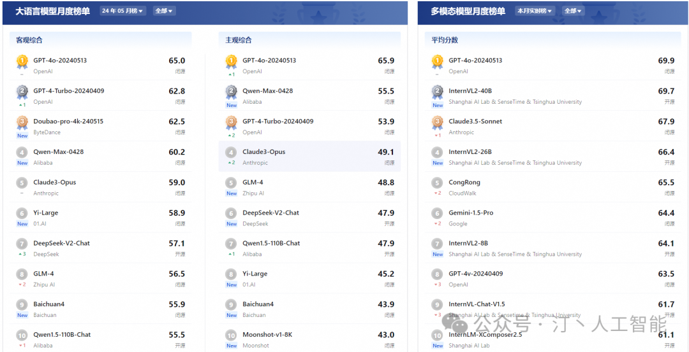This screenshot has height=352, width=689.
Task: Click rank 5 badge beside CongRong
Action: click(437, 183)
